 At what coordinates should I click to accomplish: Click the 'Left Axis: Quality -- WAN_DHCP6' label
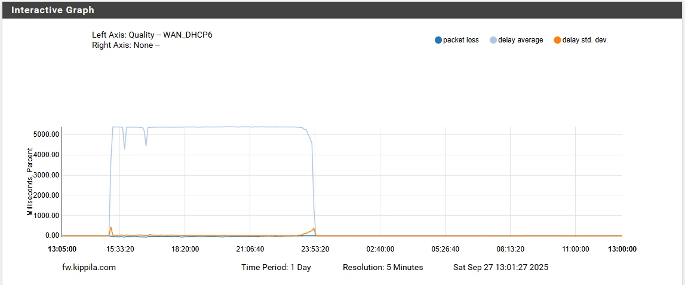(152, 35)
